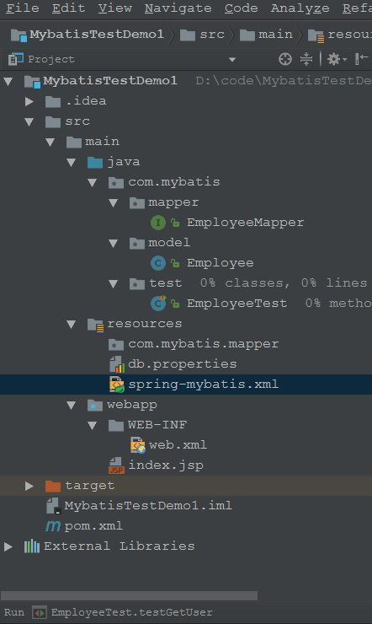Click the src breadcrumb
Viewport: 372px width, 624px height.
coord(203,35)
